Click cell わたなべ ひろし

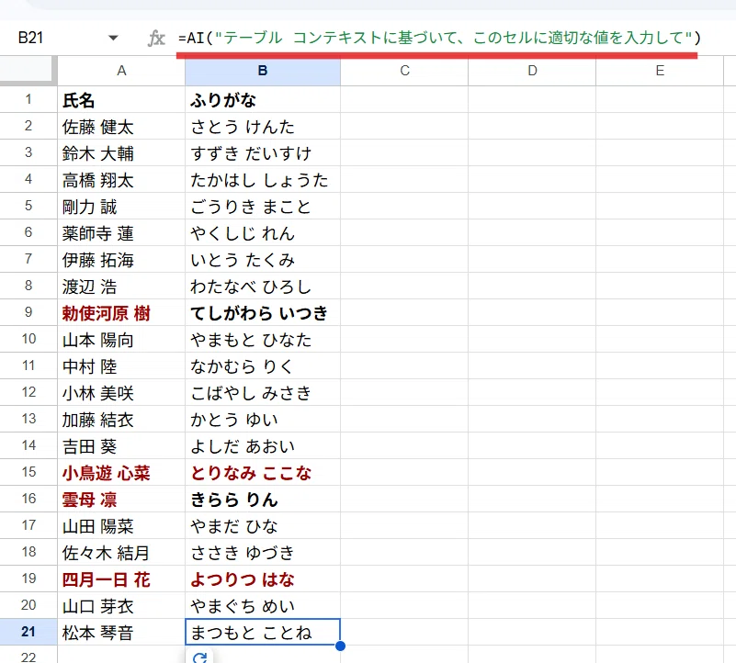click(263, 286)
